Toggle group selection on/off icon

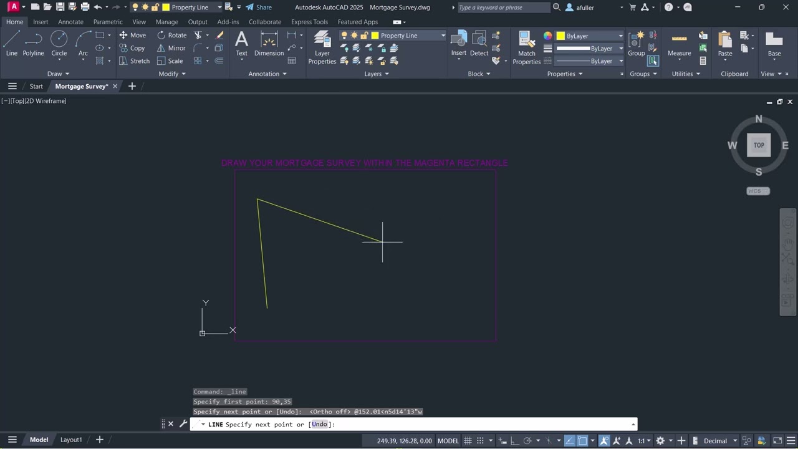coord(653,61)
